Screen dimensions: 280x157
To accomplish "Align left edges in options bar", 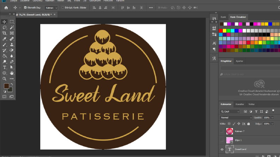I will (94, 8).
